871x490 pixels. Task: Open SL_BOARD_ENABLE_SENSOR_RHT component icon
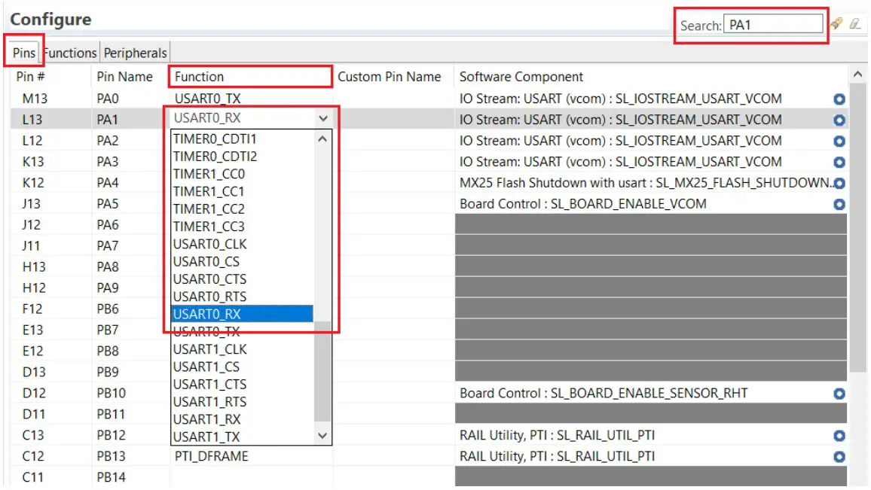pyautogui.click(x=839, y=394)
